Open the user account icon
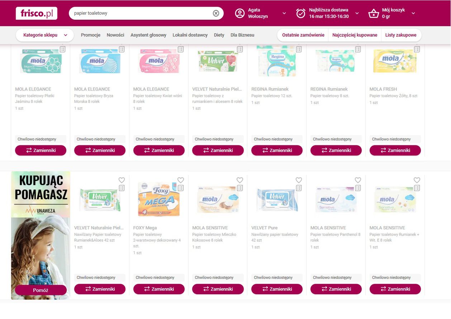 click(x=239, y=13)
